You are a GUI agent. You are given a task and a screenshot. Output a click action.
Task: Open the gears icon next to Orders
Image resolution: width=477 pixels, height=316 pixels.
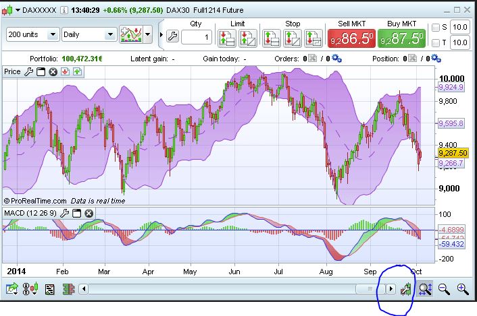pyautogui.click(x=336, y=58)
